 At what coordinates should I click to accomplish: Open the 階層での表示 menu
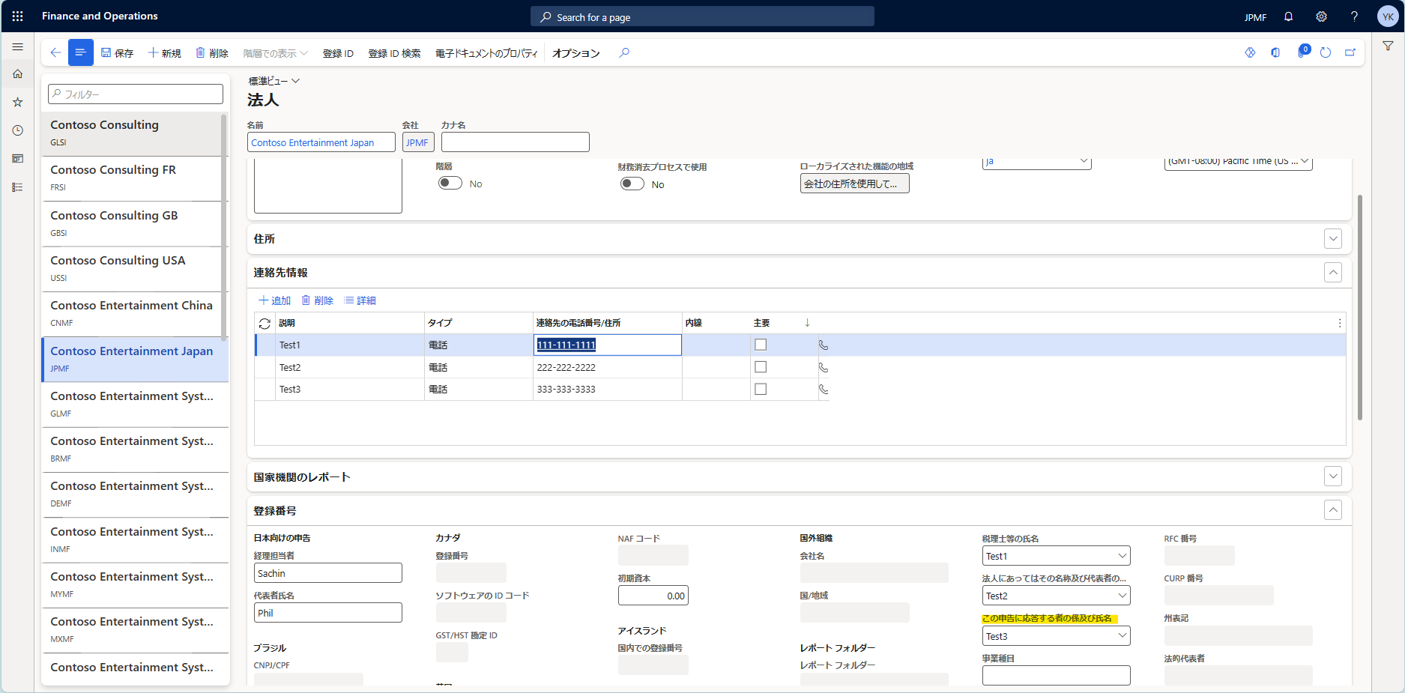(275, 53)
